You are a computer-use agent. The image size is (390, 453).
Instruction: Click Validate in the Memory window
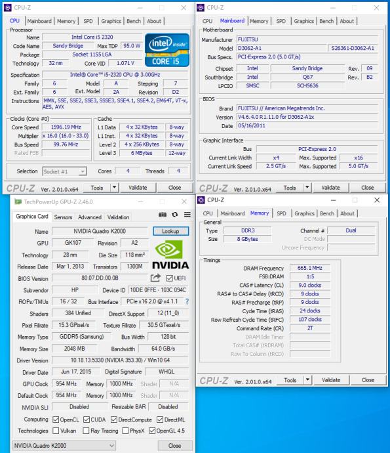(x=331, y=380)
